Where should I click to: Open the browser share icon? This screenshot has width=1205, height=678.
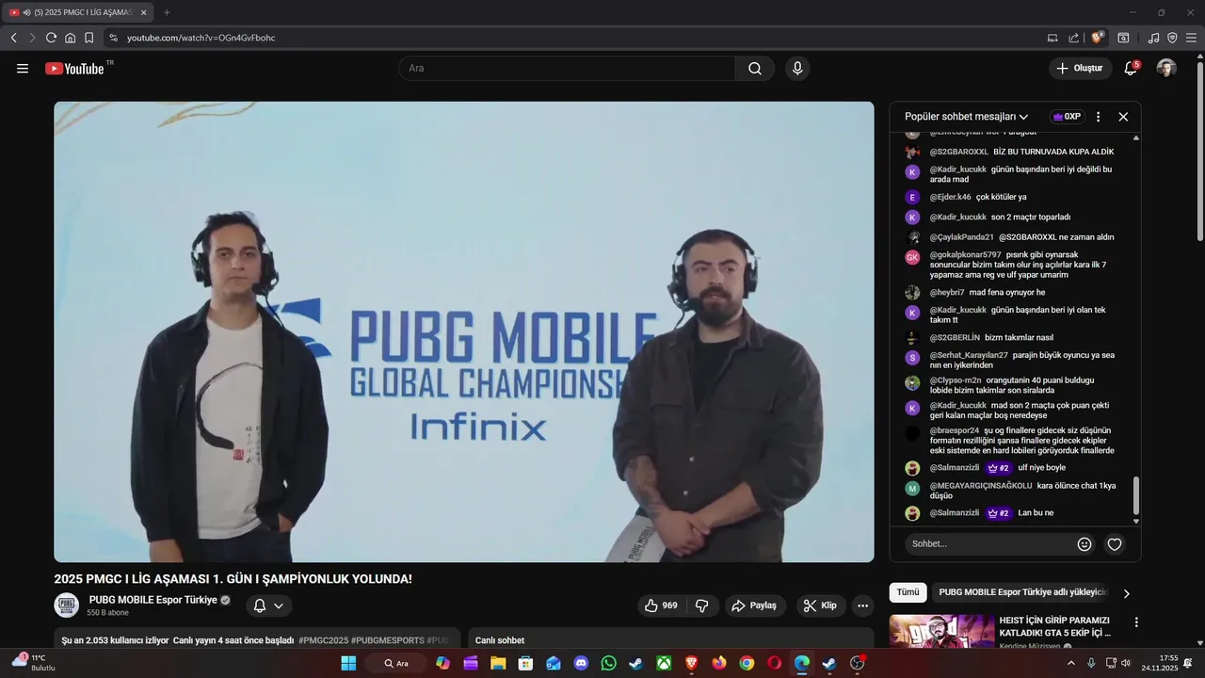1074,38
